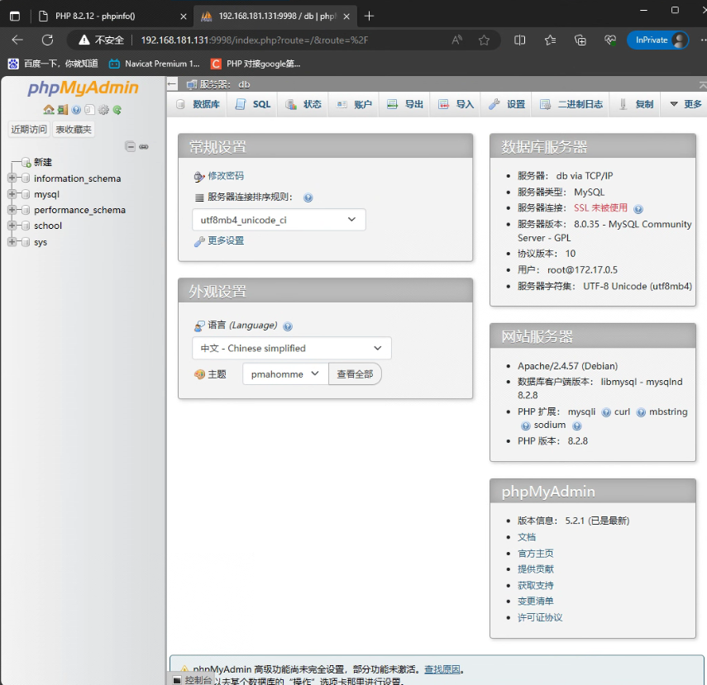707x685 pixels.
Task: Add this page to favorites with the star
Action: [x=484, y=40]
